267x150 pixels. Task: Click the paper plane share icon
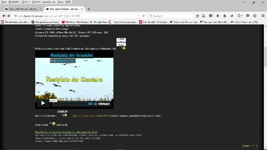232,16
